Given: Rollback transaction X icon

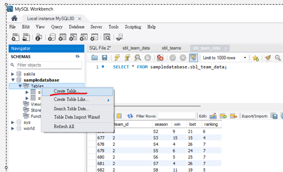Looking at the screenshot, I should pyautogui.click(x=183, y=58).
